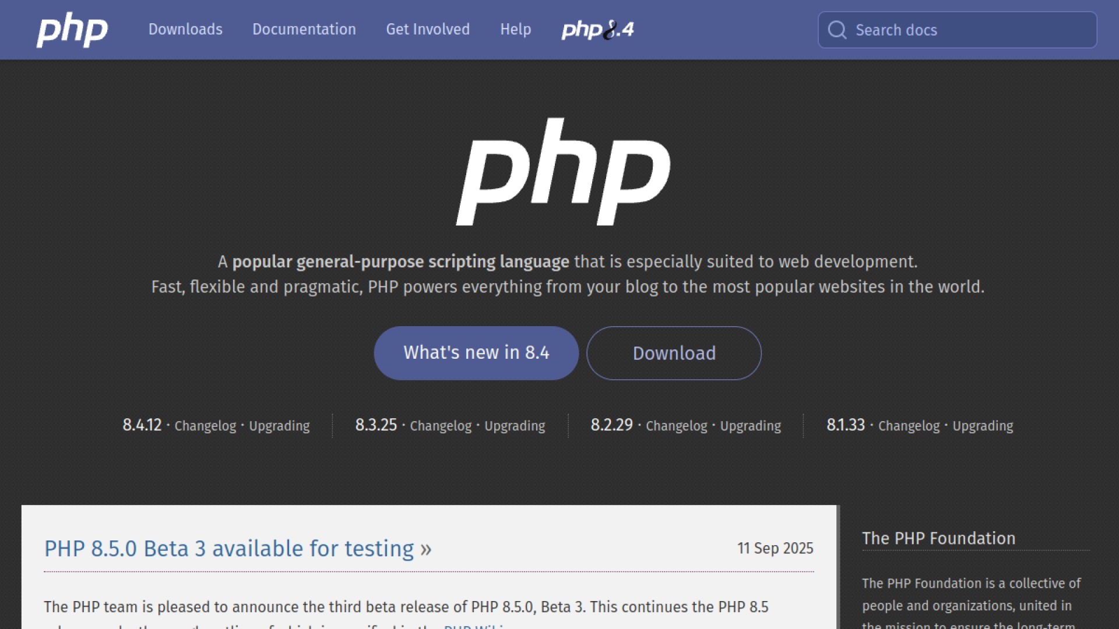Go to Get Involved page
Image resolution: width=1119 pixels, height=629 pixels.
click(x=428, y=29)
